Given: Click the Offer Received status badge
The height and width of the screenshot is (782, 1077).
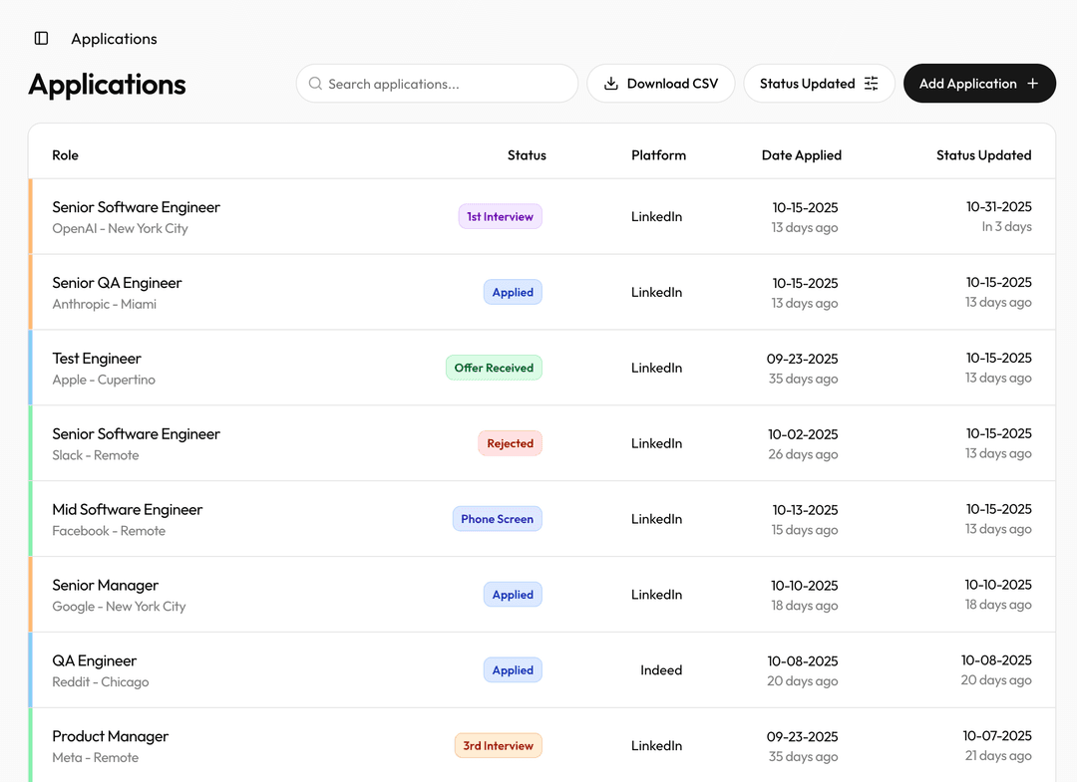Looking at the screenshot, I should pyautogui.click(x=494, y=368).
